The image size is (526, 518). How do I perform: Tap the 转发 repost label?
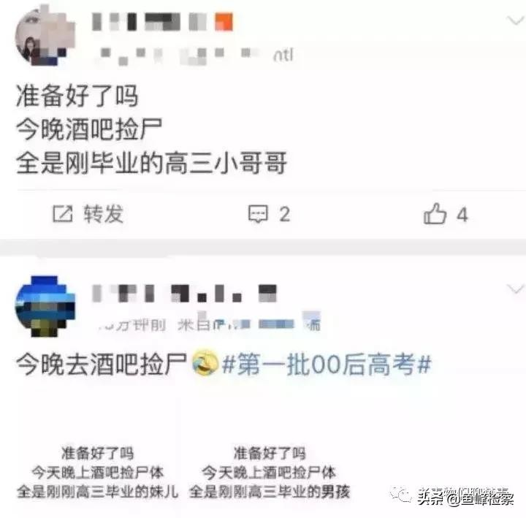104,214
